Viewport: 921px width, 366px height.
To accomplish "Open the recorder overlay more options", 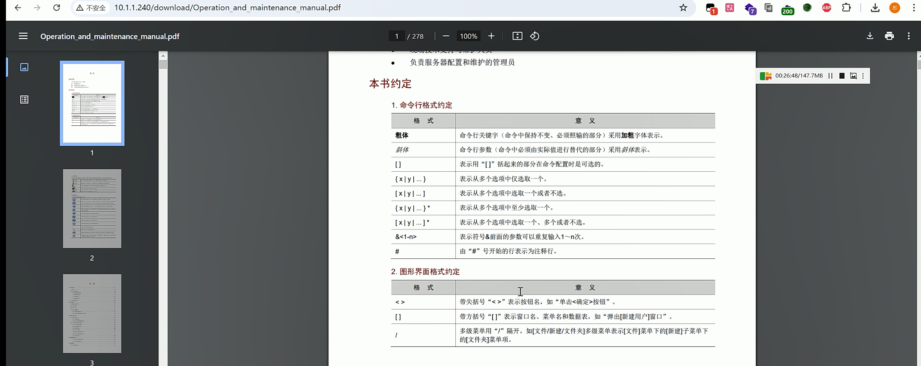I will click(x=863, y=76).
